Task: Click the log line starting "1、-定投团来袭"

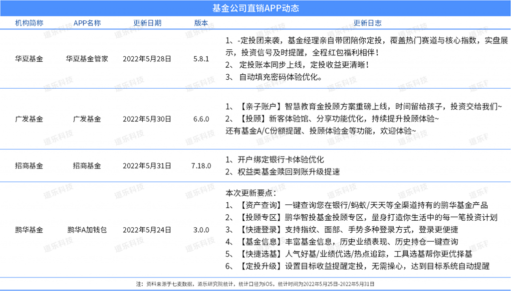Action: 367,40
